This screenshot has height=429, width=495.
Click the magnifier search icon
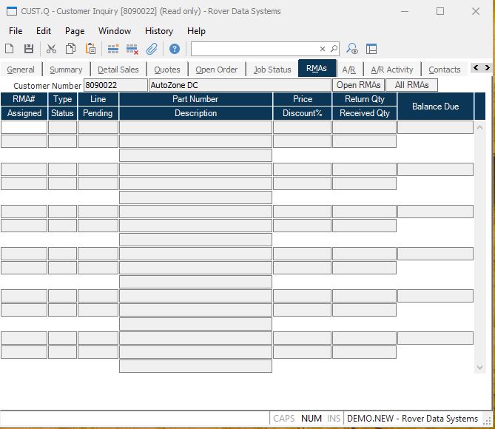[x=334, y=49]
